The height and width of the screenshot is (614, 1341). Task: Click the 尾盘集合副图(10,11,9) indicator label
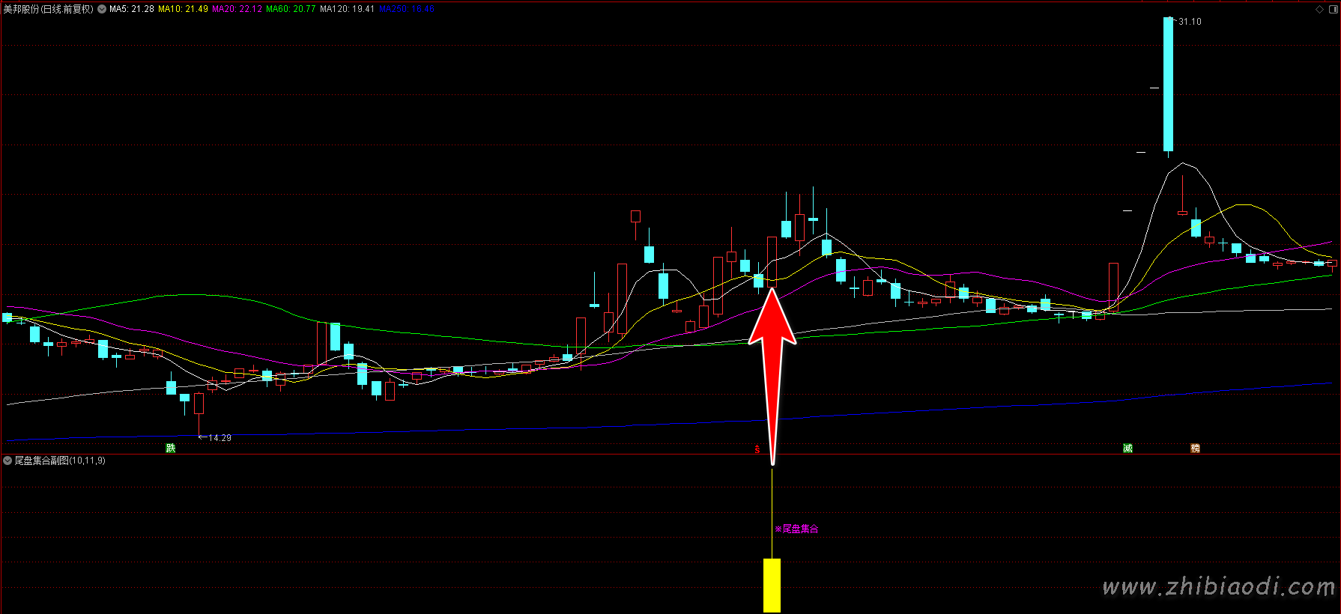pos(60,460)
